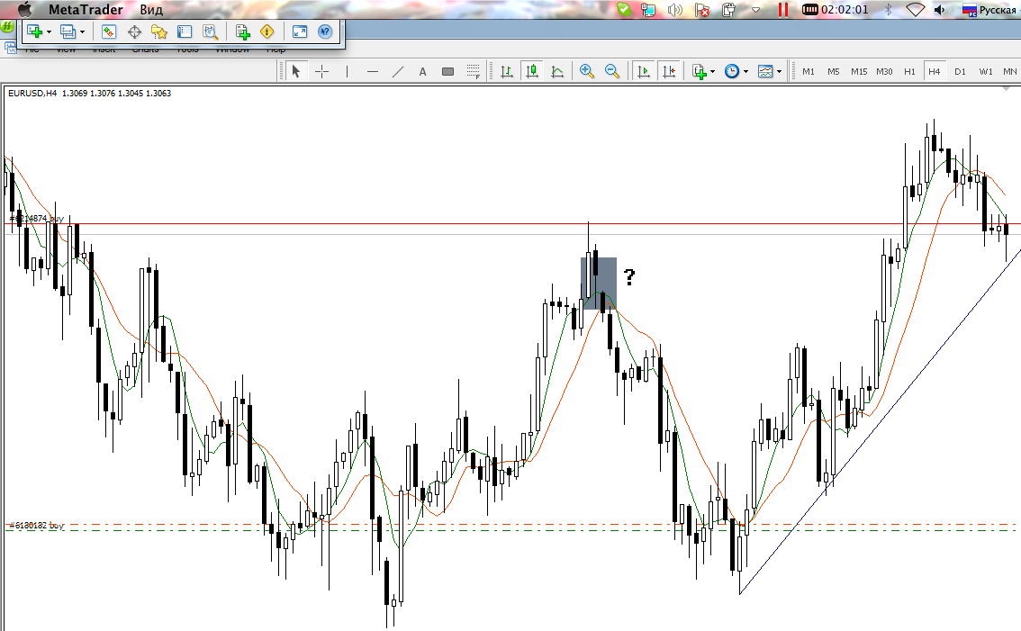The image size is (1021, 631).
Task: Open the Periods clock icon
Action: (x=732, y=71)
